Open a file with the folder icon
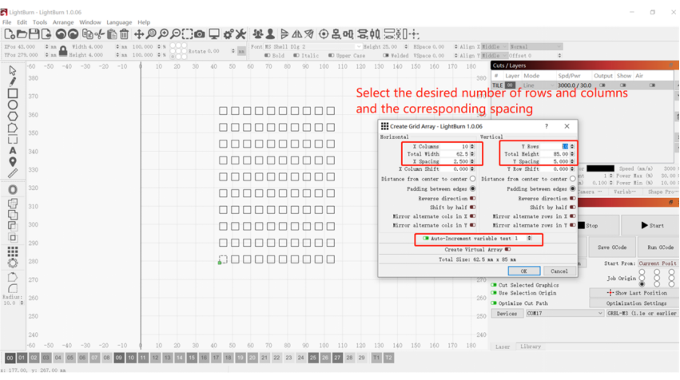The image size is (680, 380). (22, 34)
